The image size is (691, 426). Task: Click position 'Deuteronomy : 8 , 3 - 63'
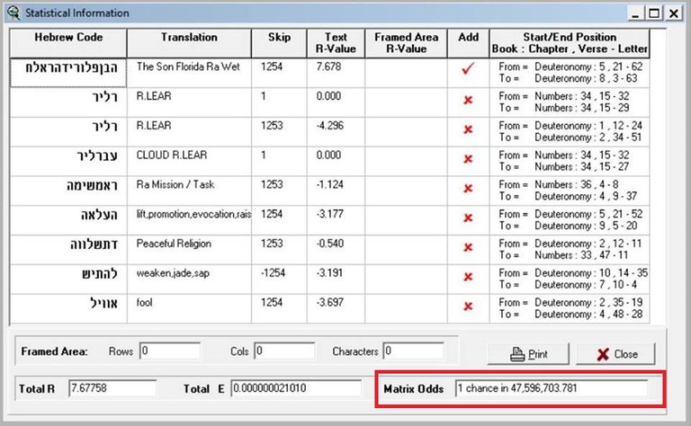pyautogui.click(x=586, y=78)
